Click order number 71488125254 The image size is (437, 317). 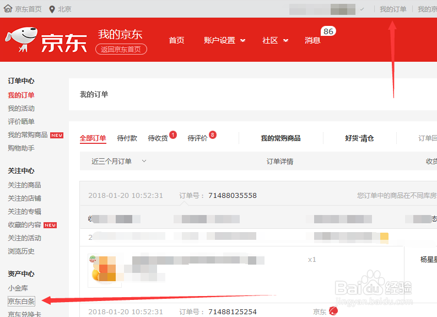tap(233, 311)
